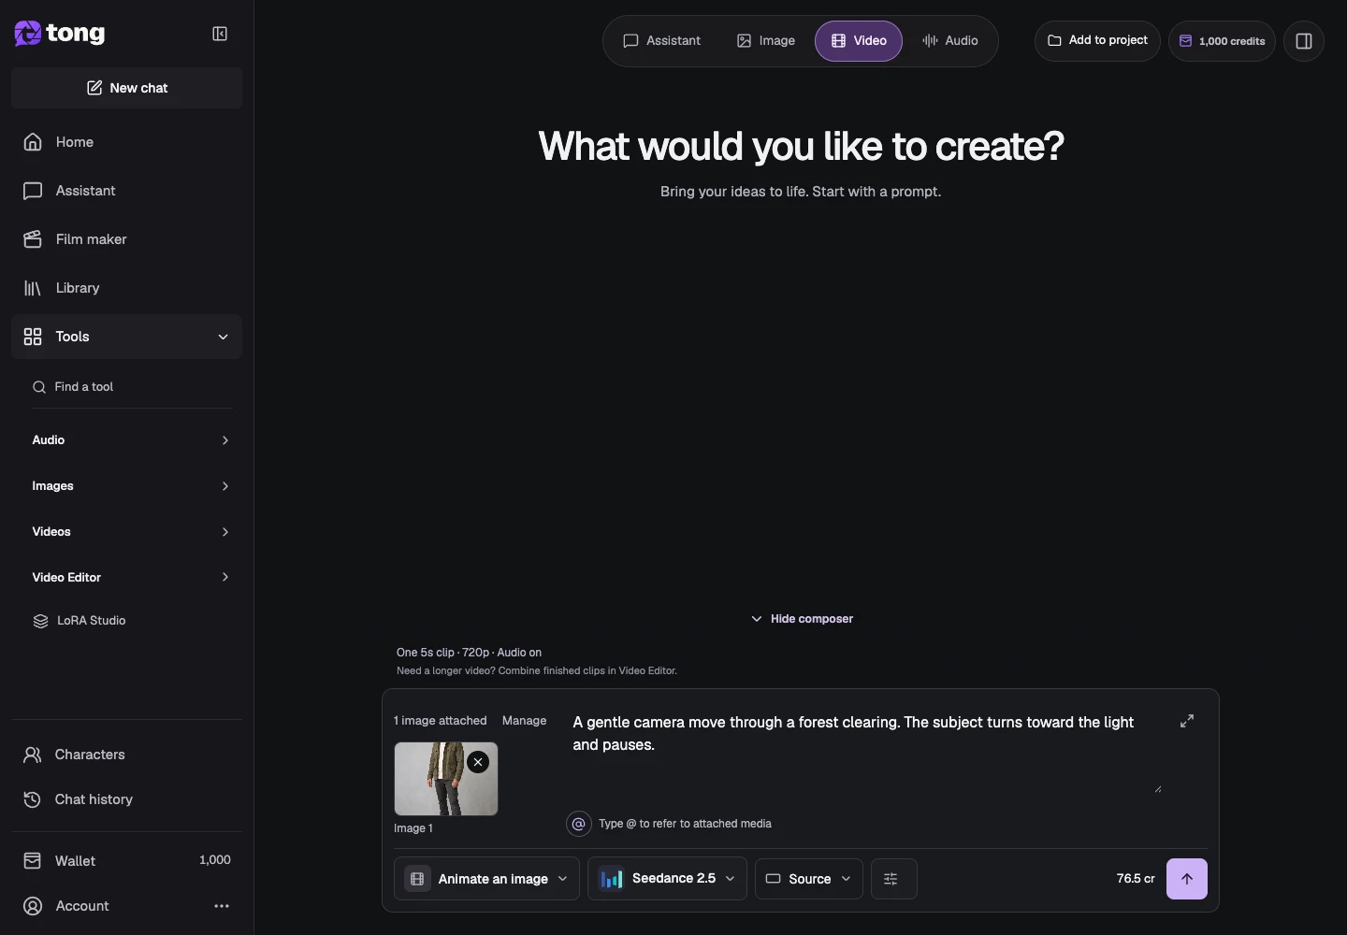Open the Library page
The height and width of the screenshot is (935, 1347).
pyautogui.click(x=127, y=288)
